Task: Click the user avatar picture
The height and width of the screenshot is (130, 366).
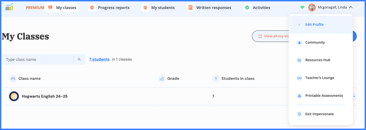Action: (312, 8)
